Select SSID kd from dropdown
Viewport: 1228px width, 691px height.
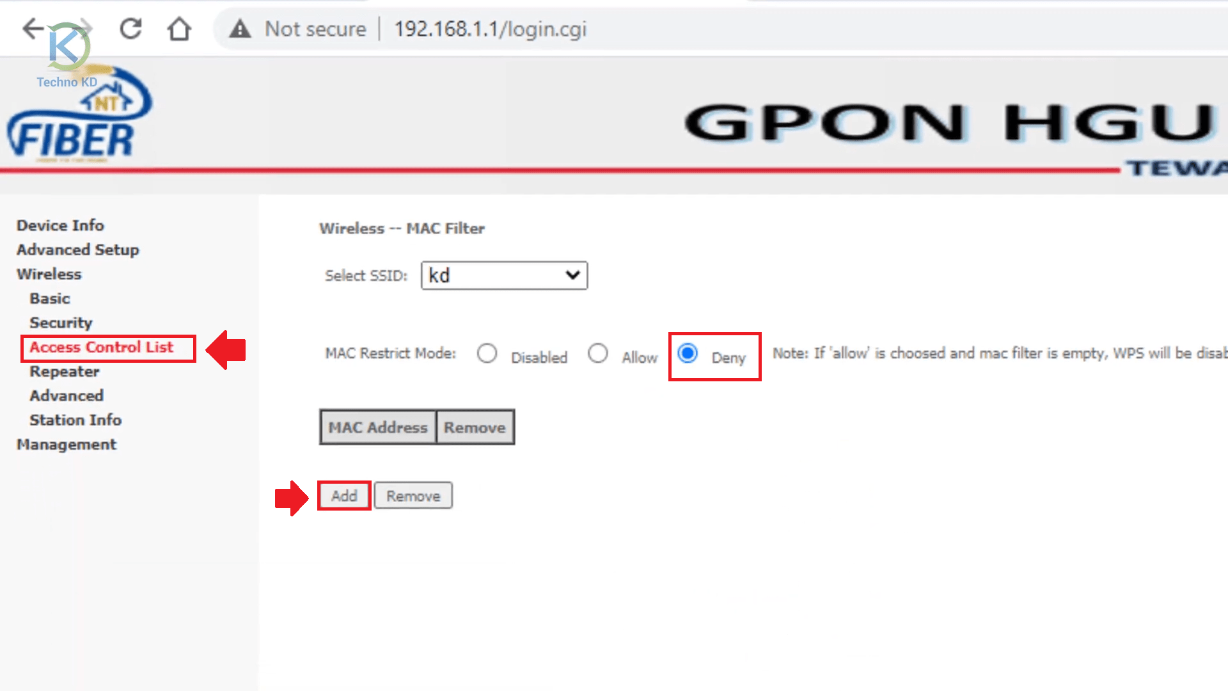click(505, 274)
